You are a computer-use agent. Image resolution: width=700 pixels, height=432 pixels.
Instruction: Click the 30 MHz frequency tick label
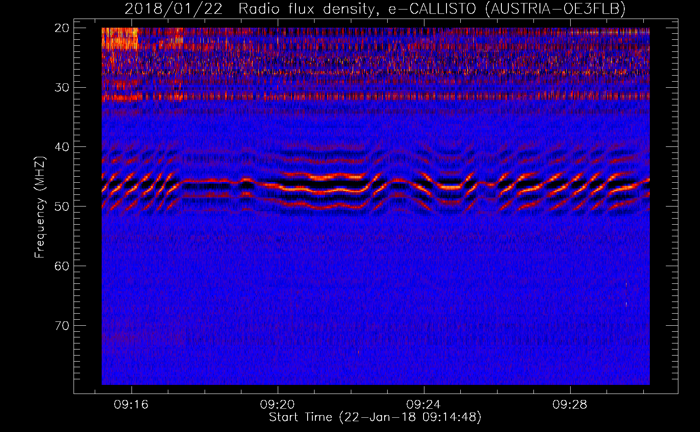(62, 87)
